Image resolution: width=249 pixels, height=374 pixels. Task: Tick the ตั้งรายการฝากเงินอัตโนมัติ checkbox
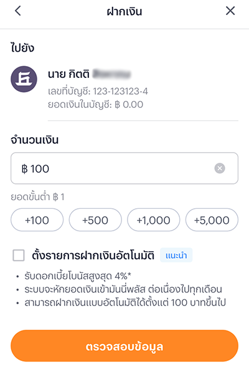point(19,256)
